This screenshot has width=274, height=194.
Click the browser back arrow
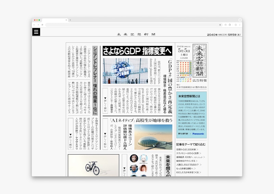(34, 25)
